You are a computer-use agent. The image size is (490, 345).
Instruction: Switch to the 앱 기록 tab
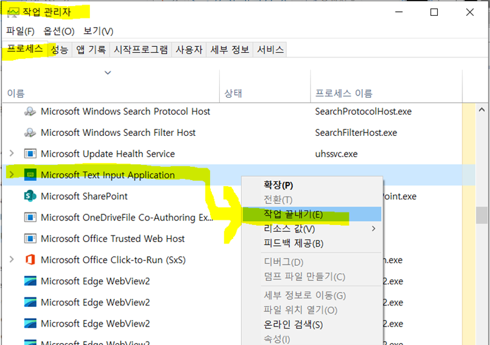click(90, 49)
